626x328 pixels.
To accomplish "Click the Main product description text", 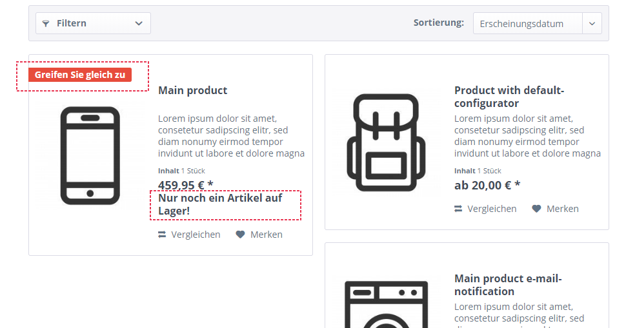I will click(231, 136).
